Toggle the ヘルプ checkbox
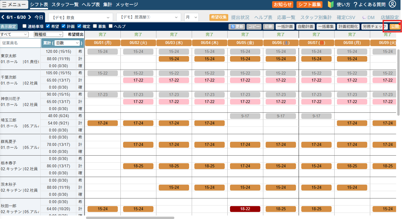402x219 pixels. tap(111, 26)
